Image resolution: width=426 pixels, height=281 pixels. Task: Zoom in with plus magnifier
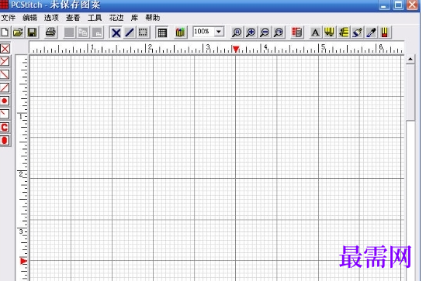[251, 33]
